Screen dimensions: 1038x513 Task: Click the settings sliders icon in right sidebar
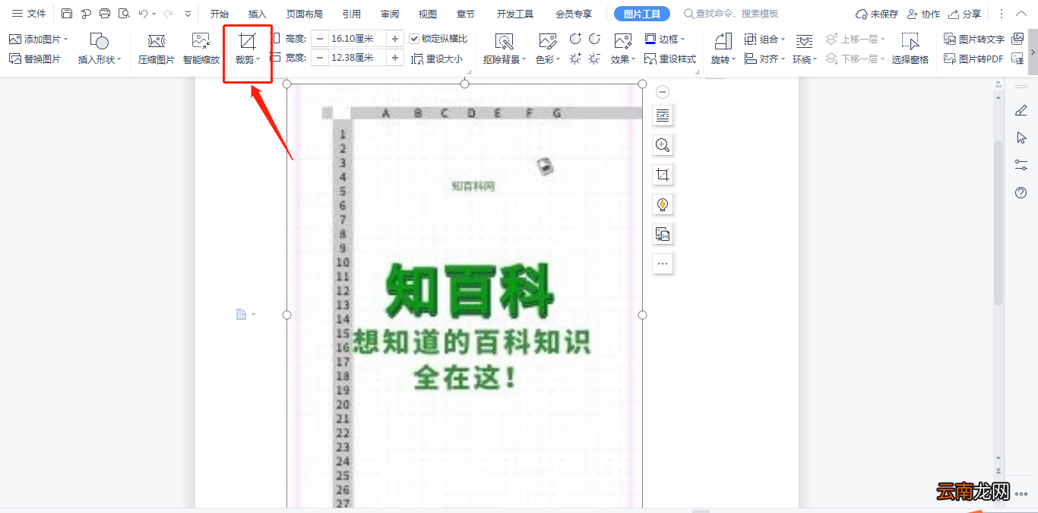pyautogui.click(x=1021, y=165)
